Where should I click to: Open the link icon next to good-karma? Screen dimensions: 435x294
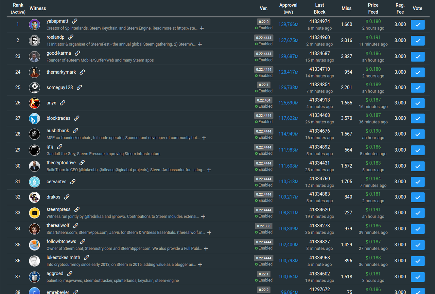click(x=77, y=53)
